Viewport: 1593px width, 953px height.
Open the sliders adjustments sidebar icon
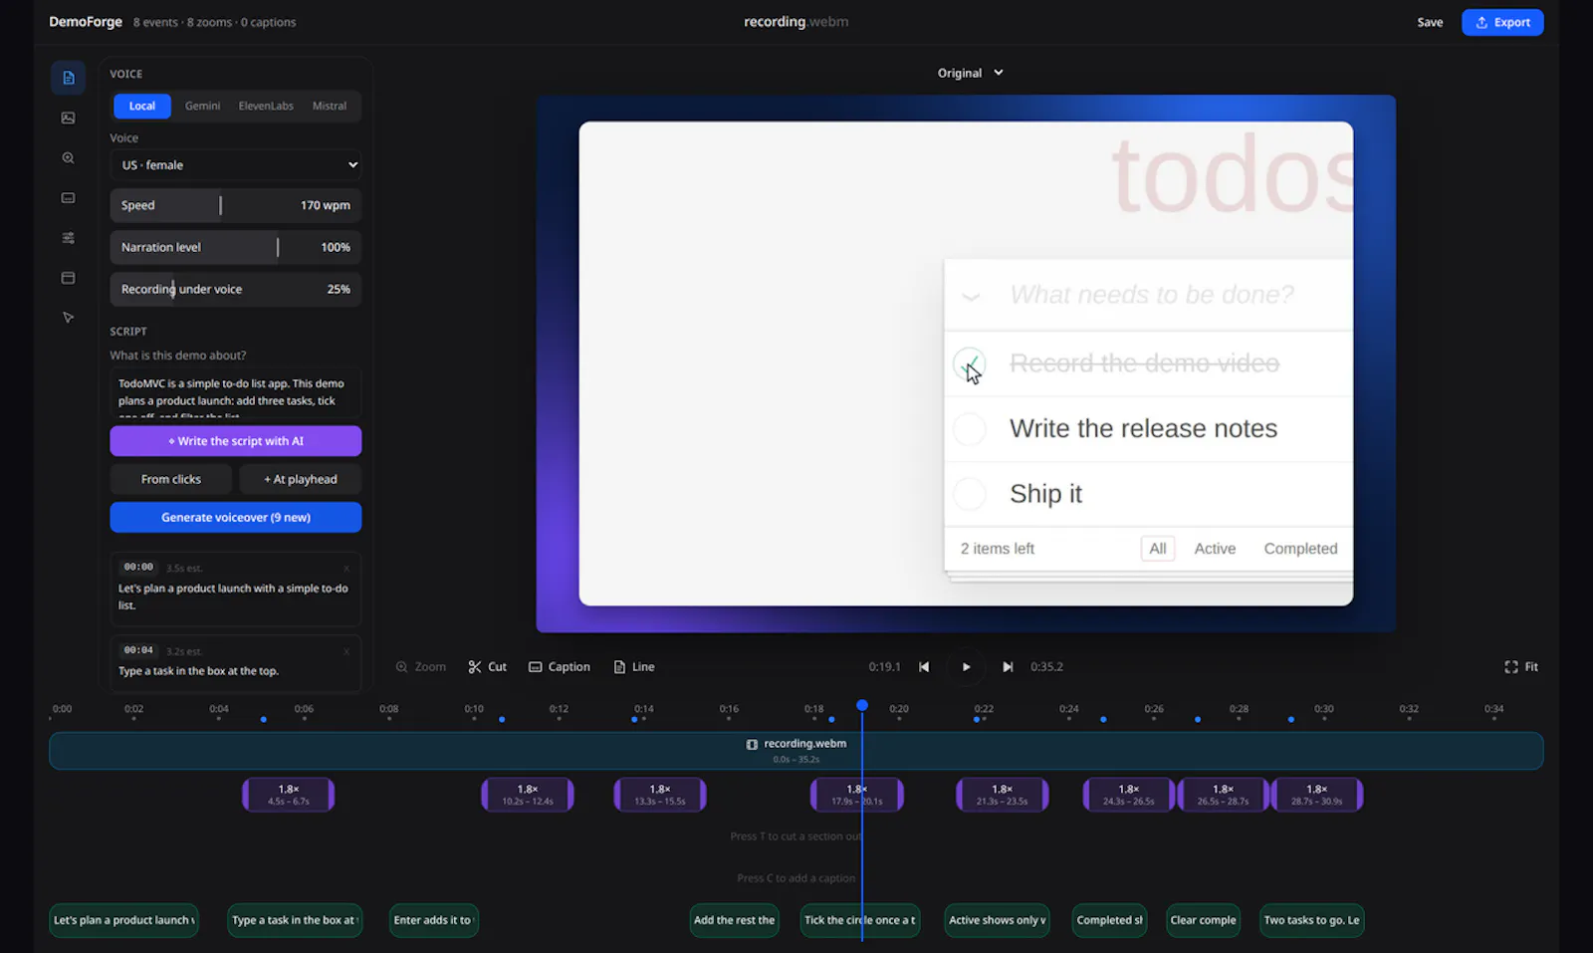tap(68, 237)
